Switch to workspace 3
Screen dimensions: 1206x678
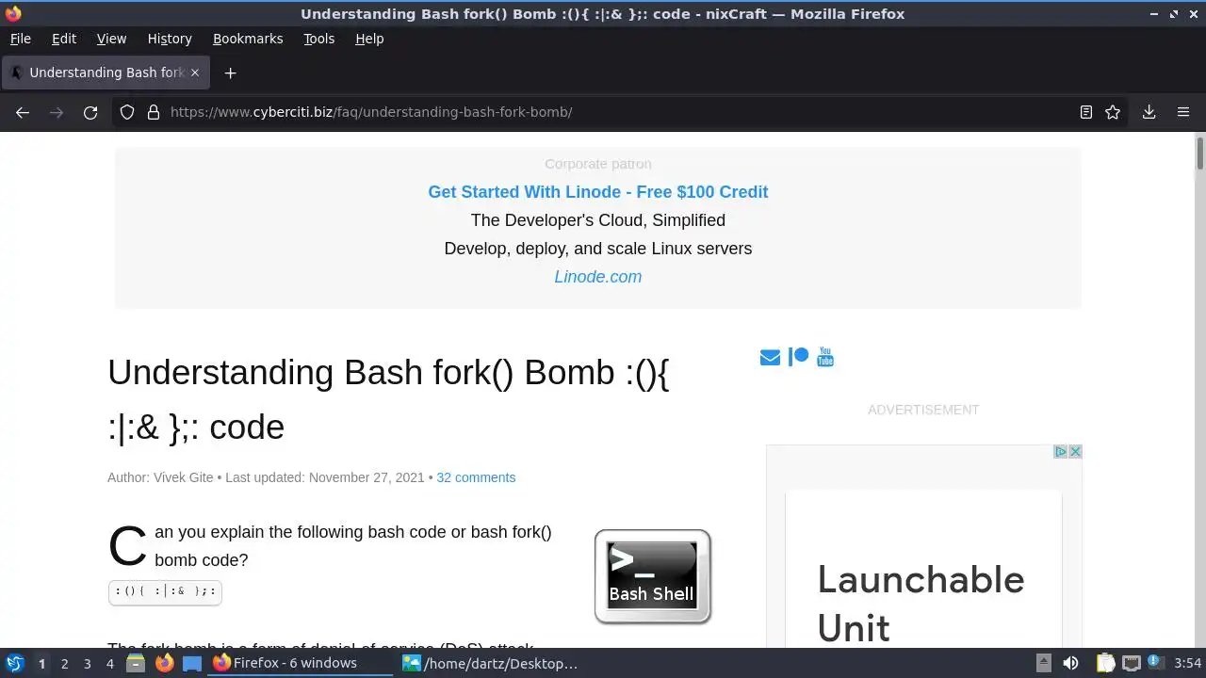coord(87,664)
